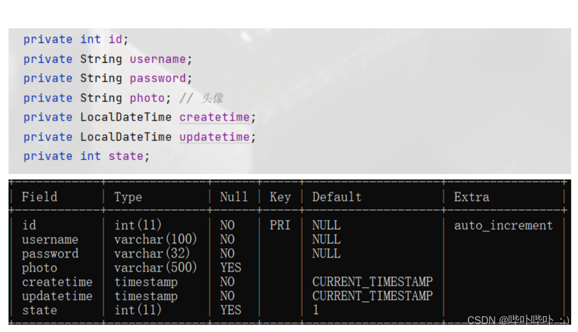Click the Field column header
This screenshot has width=578, height=332.
39,197
